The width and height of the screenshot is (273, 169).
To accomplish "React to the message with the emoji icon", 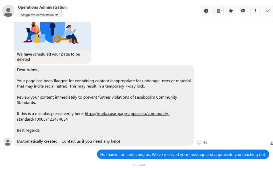I will pyautogui.click(x=199, y=143).
